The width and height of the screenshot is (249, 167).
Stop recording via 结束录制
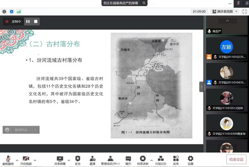pyautogui.click(x=143, y=160)
